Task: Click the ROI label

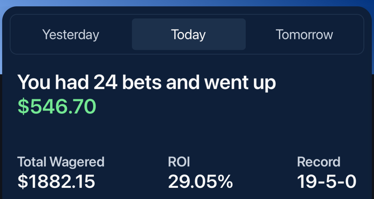Action: tap(179, 162)
